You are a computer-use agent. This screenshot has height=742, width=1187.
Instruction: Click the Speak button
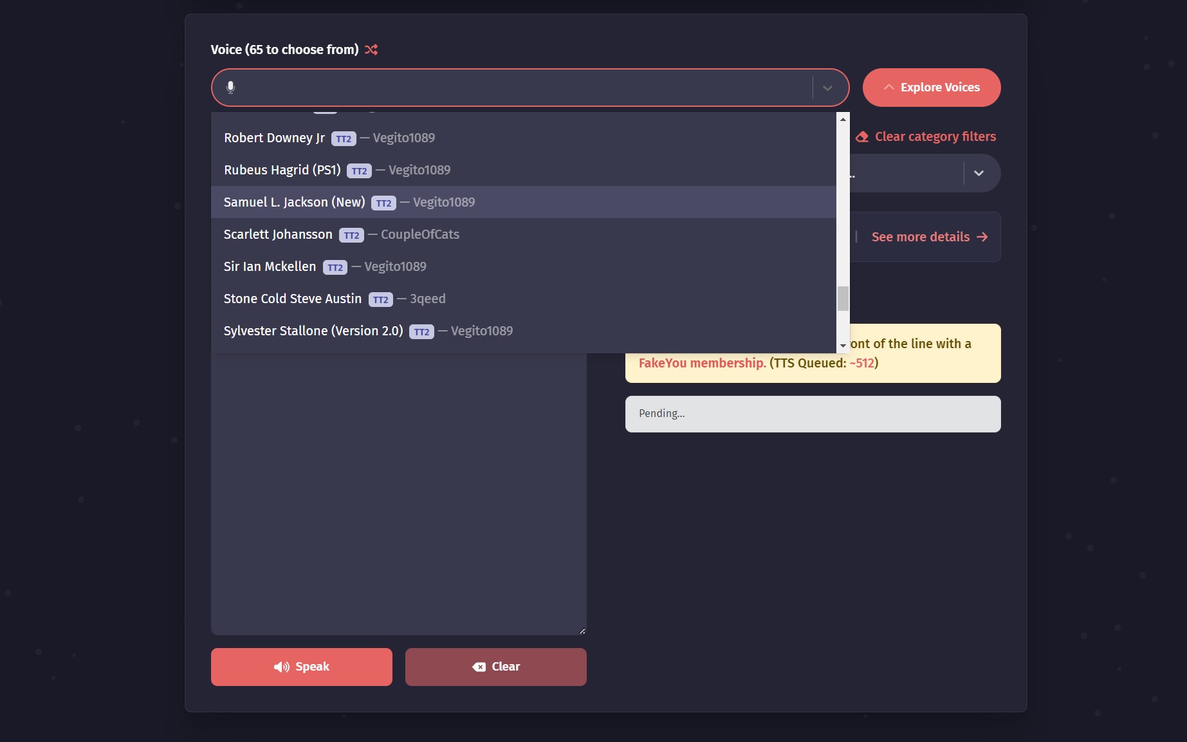(302, 667)
